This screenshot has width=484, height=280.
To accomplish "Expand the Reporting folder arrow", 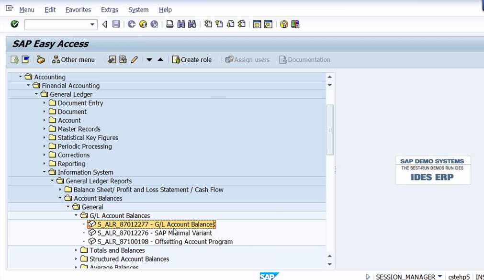I will (44, 163).
